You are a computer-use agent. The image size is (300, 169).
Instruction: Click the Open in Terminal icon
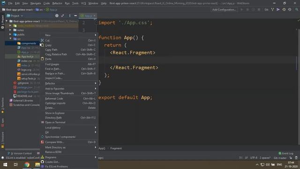42,122
